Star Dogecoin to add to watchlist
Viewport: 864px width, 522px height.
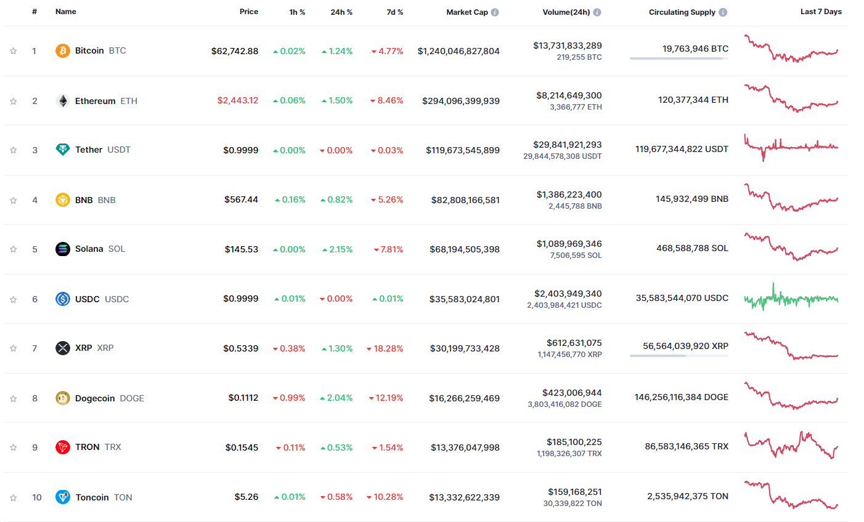click(13, 398)
